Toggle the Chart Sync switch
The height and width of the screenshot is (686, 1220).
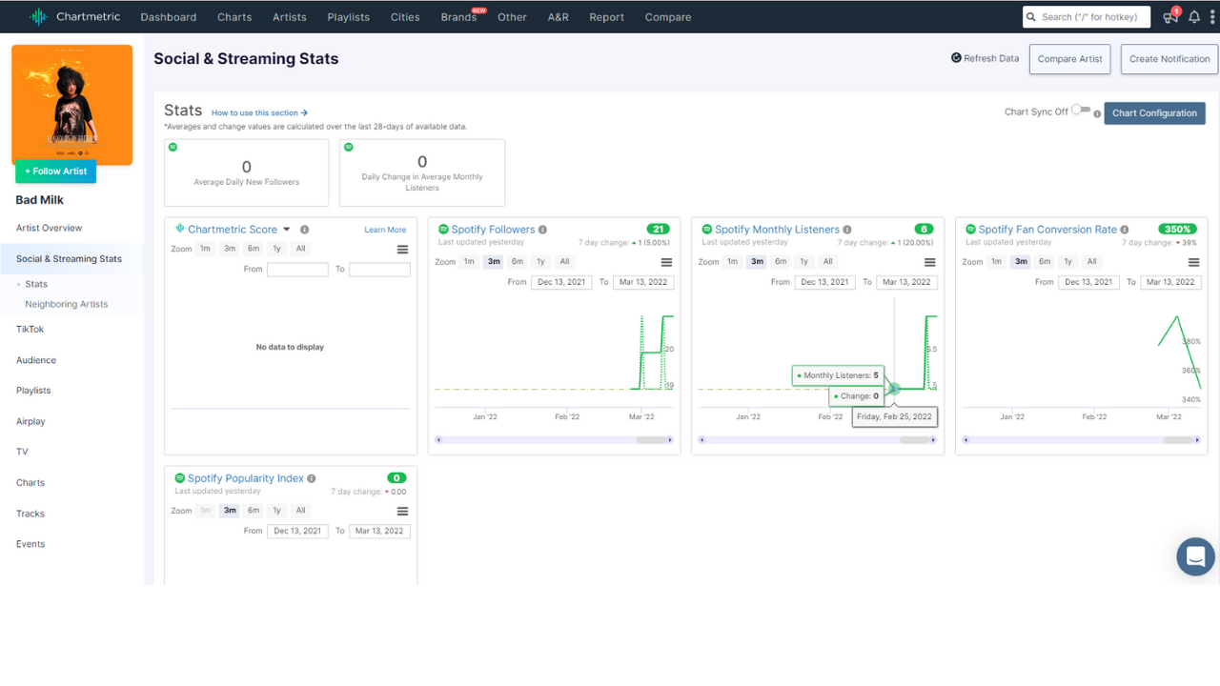point(1080,110)
